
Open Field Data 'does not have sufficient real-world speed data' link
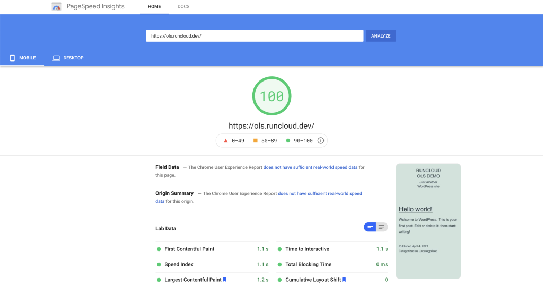tap(310, 167)
